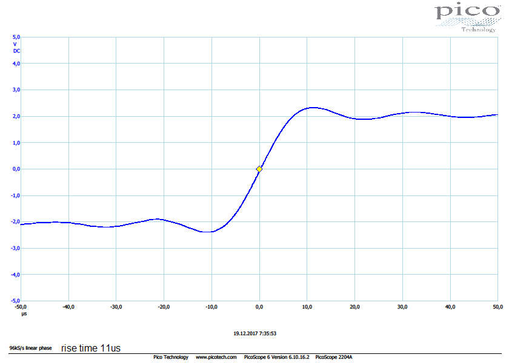
Task: Click the DC coupling label
Action: [x=16, y=51]
